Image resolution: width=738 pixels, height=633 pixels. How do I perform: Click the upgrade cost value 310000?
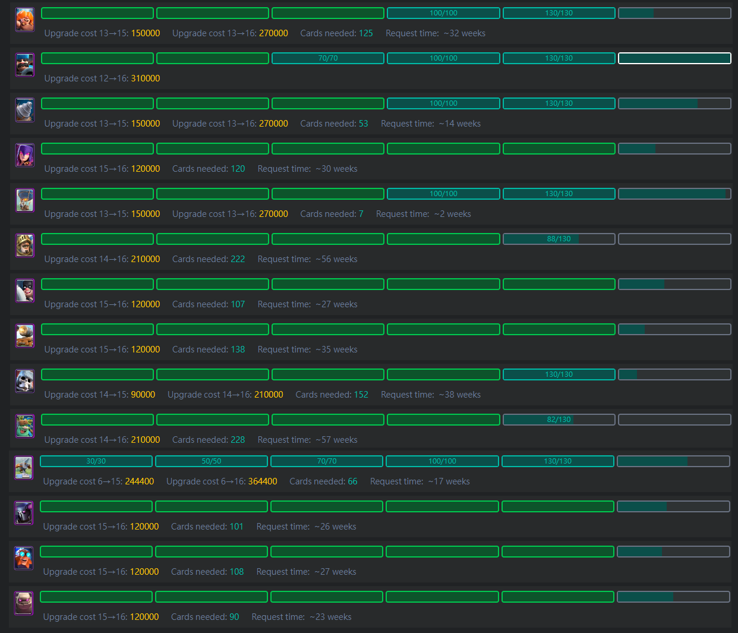tap(145, 78)
